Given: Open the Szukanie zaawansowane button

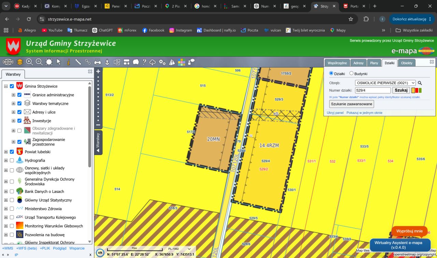Looking at the screenshot, I should coord(352,104).
